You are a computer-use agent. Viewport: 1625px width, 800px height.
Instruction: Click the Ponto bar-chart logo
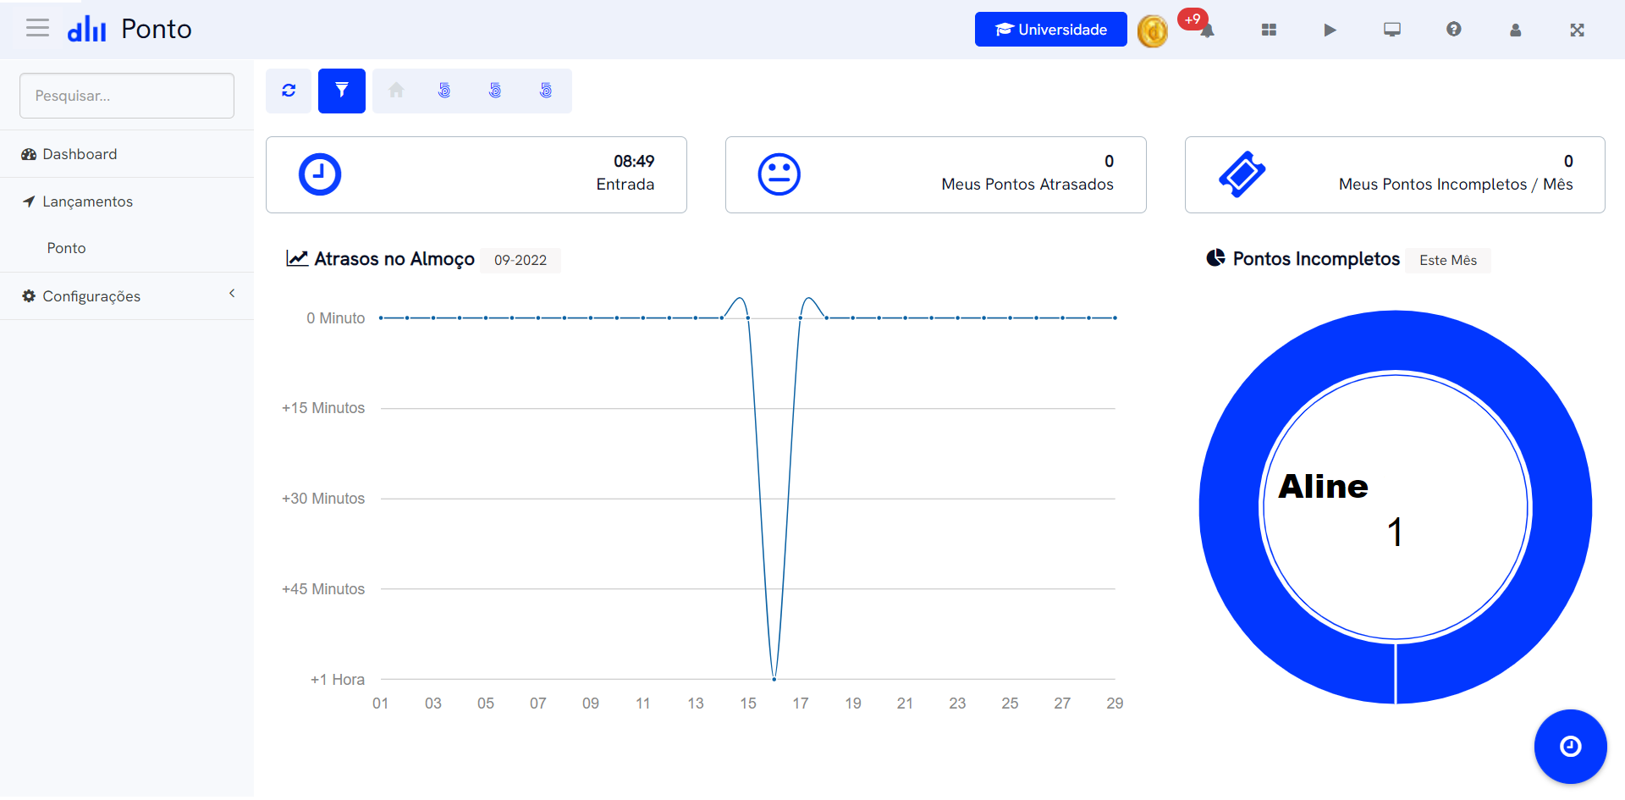(87, 30)
